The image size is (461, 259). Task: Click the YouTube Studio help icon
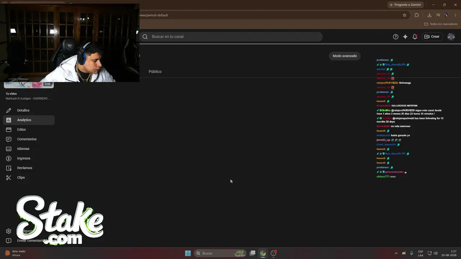click(395, 37)
